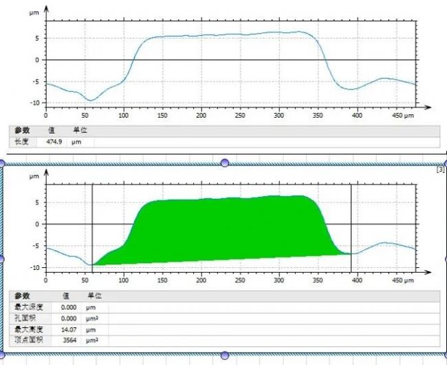Click the µm Y-axis label of lower chart
The image size is (447, 365).
34,177
